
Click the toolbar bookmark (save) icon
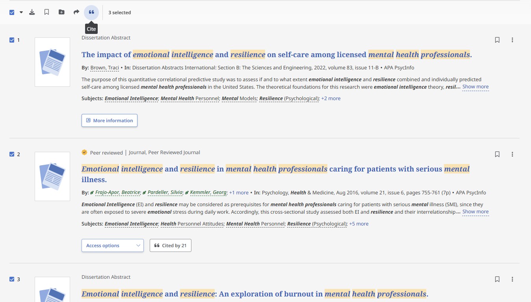point(46,12)
